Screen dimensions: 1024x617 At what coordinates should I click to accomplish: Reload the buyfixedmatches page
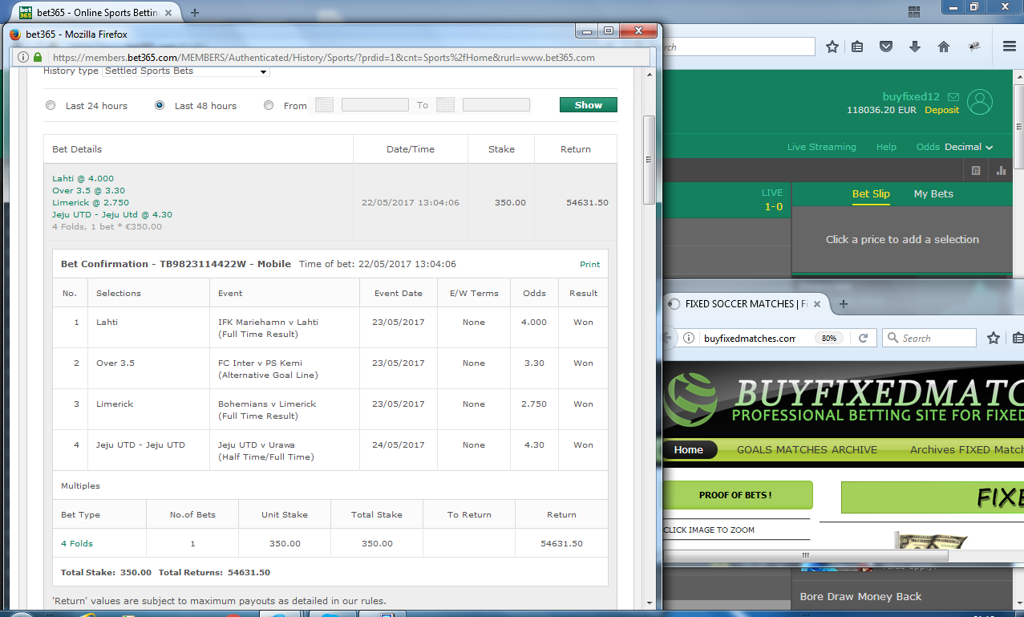point(864,338)
